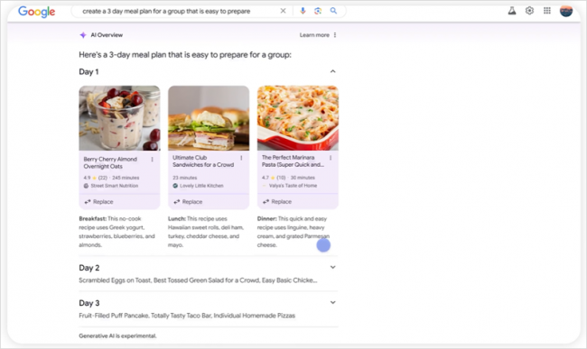Collapse the Day 1 section
This screenshot has height=349, width=587.
click(332, 71)
